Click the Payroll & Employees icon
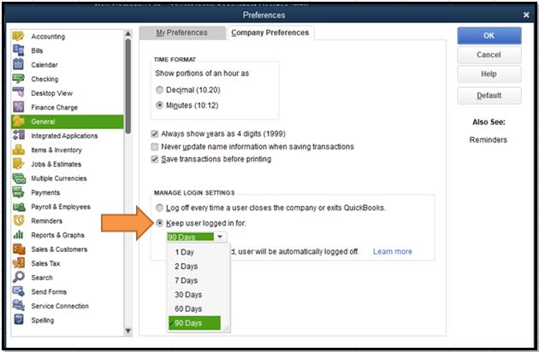Image resolution: width=539 pixels, height=352 pixels. [x=18, y=207]
